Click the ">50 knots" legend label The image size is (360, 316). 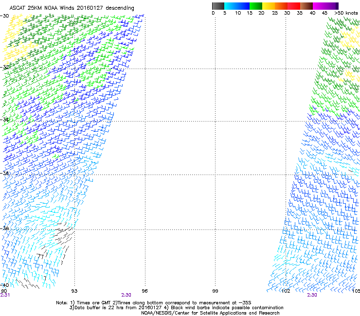pos(346,13)
